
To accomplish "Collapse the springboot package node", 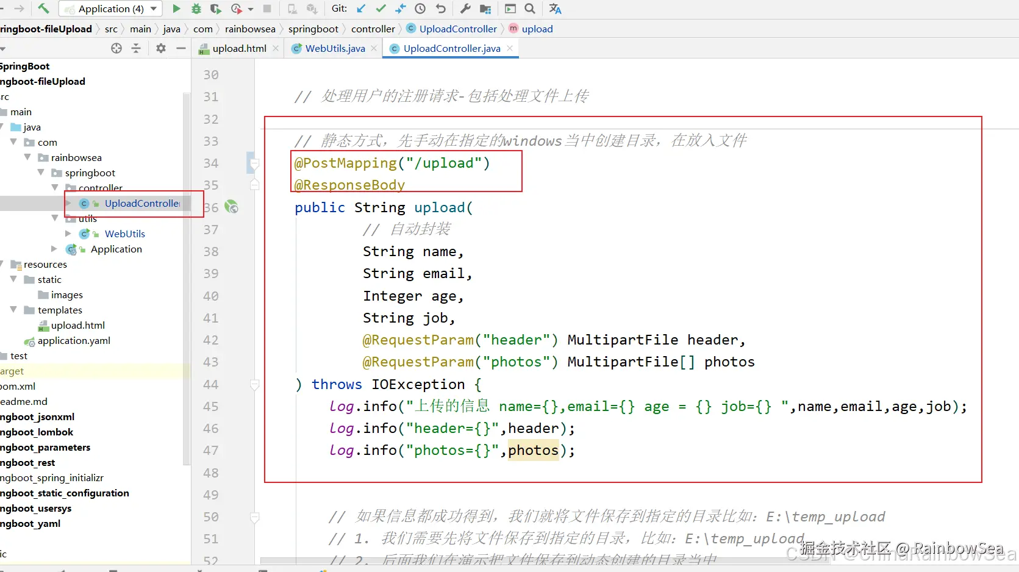I will [x=41, y=173].
